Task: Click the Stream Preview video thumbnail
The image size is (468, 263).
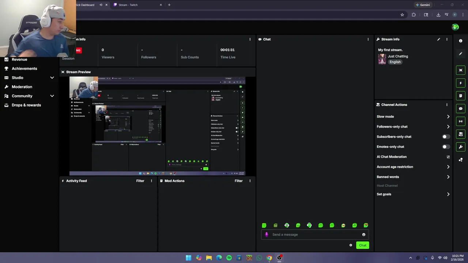Action: pos(157,126)
